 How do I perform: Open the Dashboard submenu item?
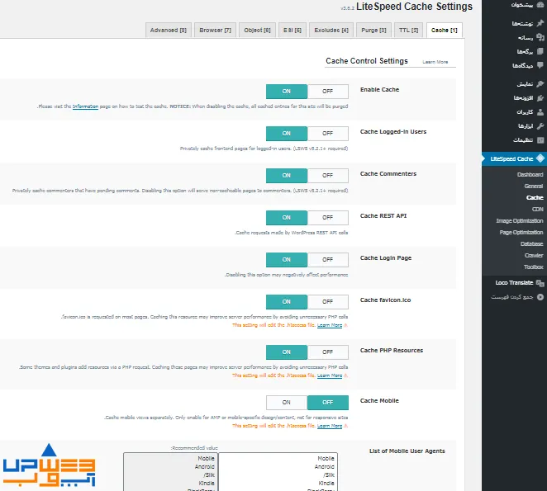[x=530, y=175]
